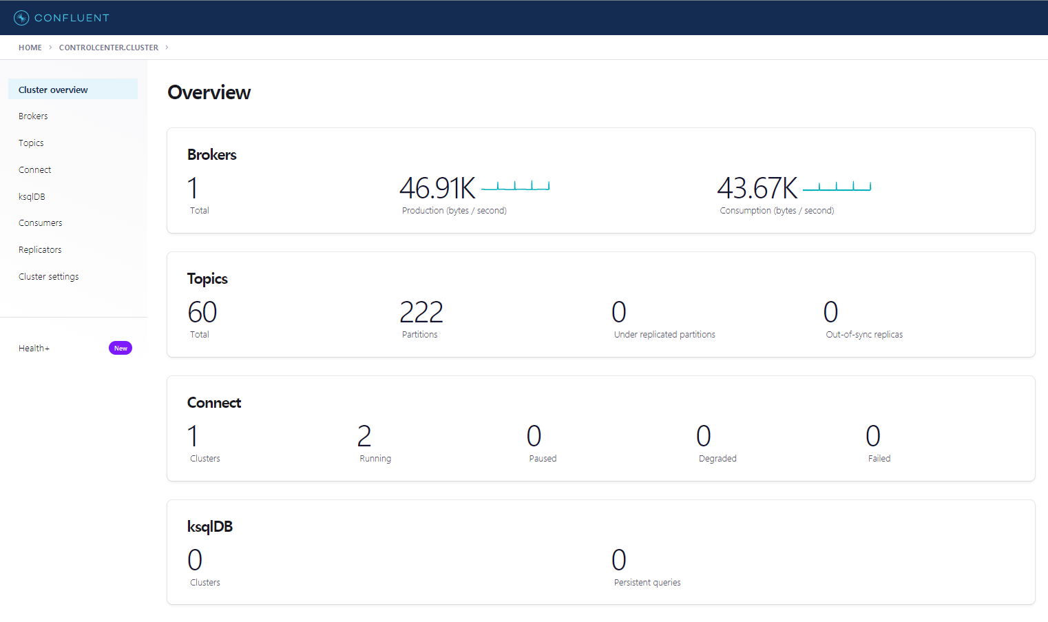
Task: Click 43.67K consumption value
Action: pos(757,188)
